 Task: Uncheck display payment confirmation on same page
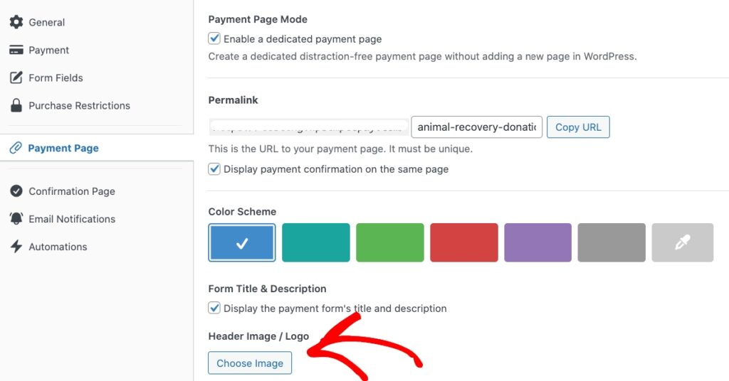[214, 169]
